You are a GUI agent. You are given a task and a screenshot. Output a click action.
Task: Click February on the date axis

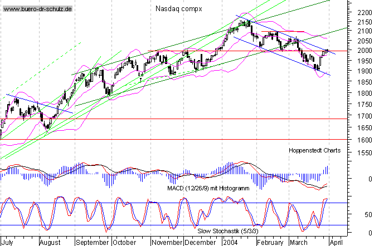[x=270, y=242]
